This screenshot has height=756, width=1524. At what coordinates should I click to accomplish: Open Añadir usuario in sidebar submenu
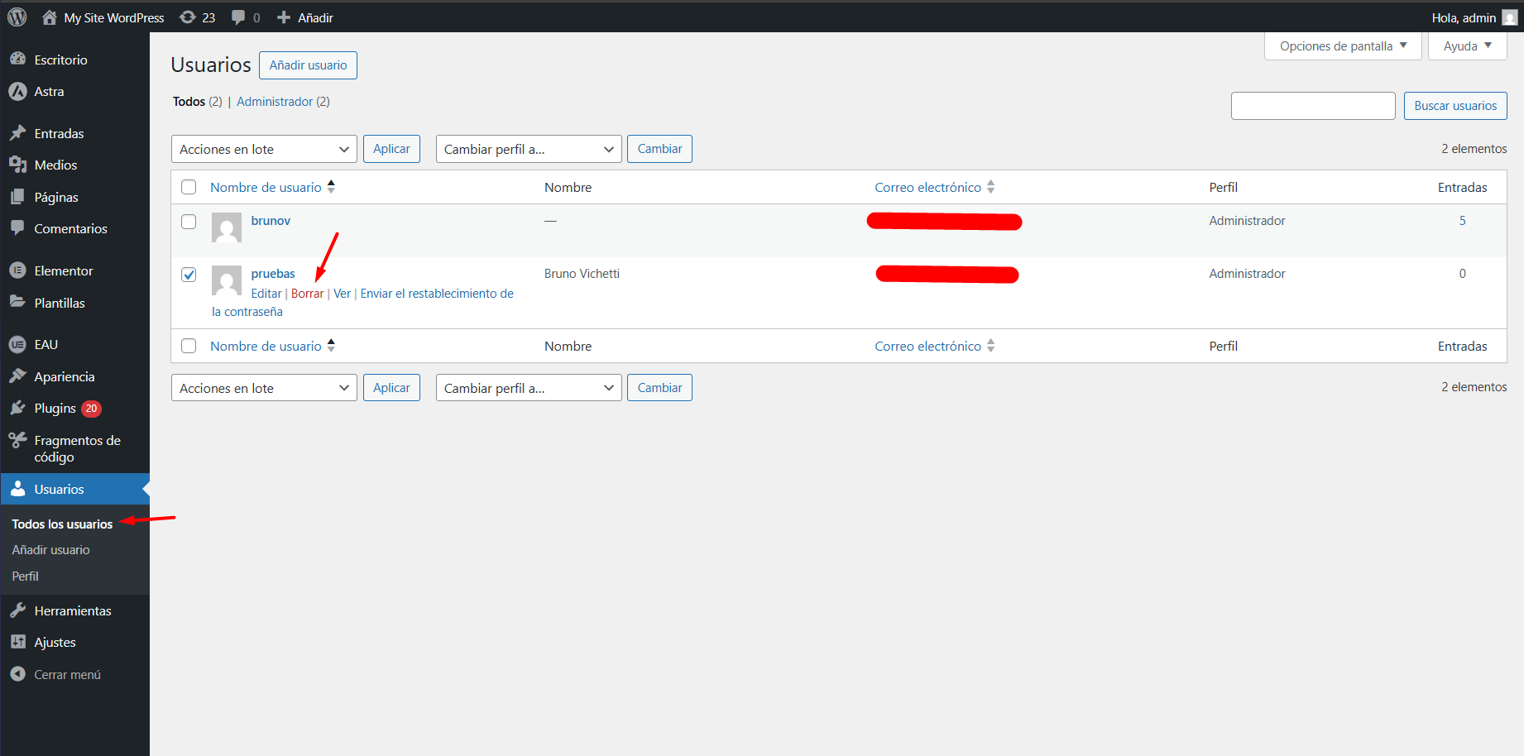click(x=50, y=550)
